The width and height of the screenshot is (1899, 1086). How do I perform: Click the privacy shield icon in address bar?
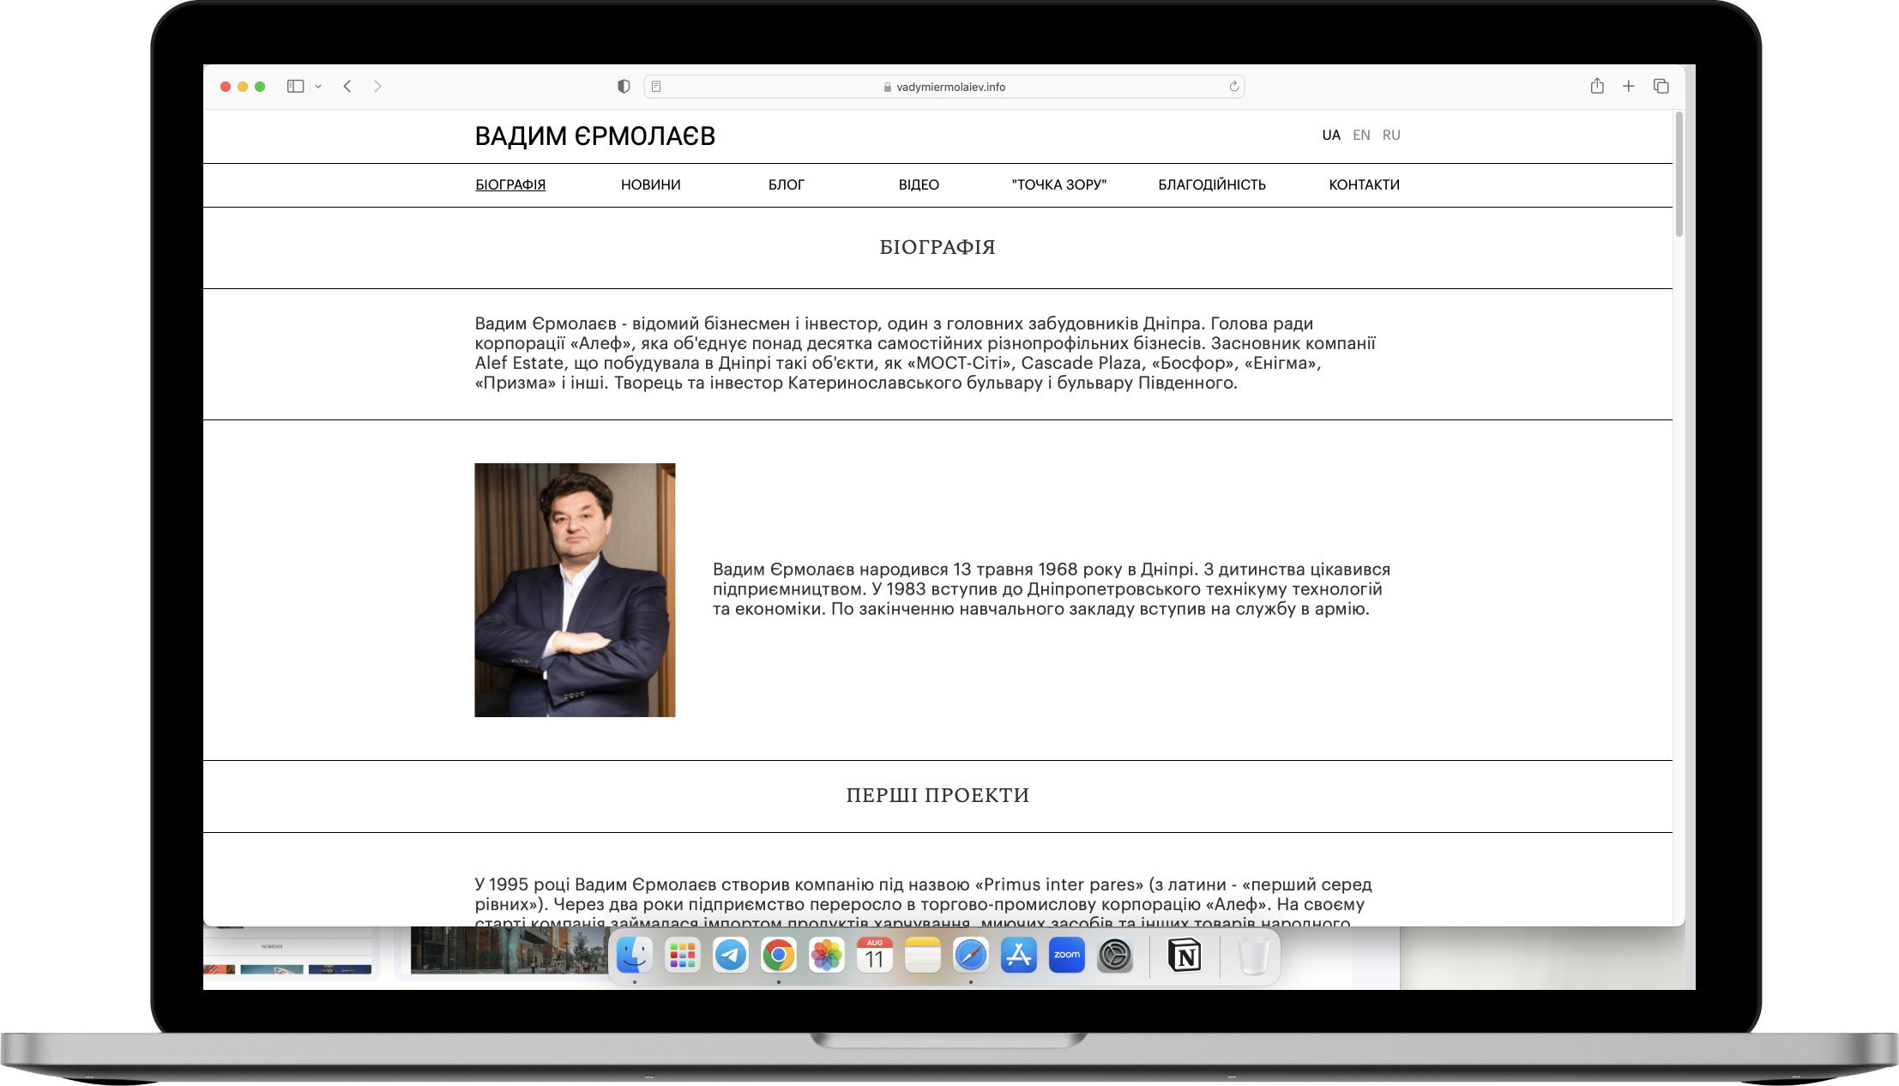click(x=623, y=86)
